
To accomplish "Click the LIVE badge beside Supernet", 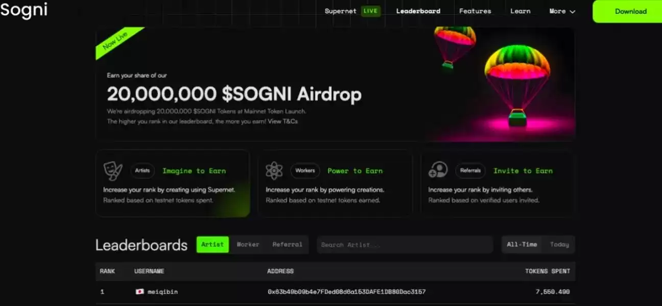I will point(371,11).
